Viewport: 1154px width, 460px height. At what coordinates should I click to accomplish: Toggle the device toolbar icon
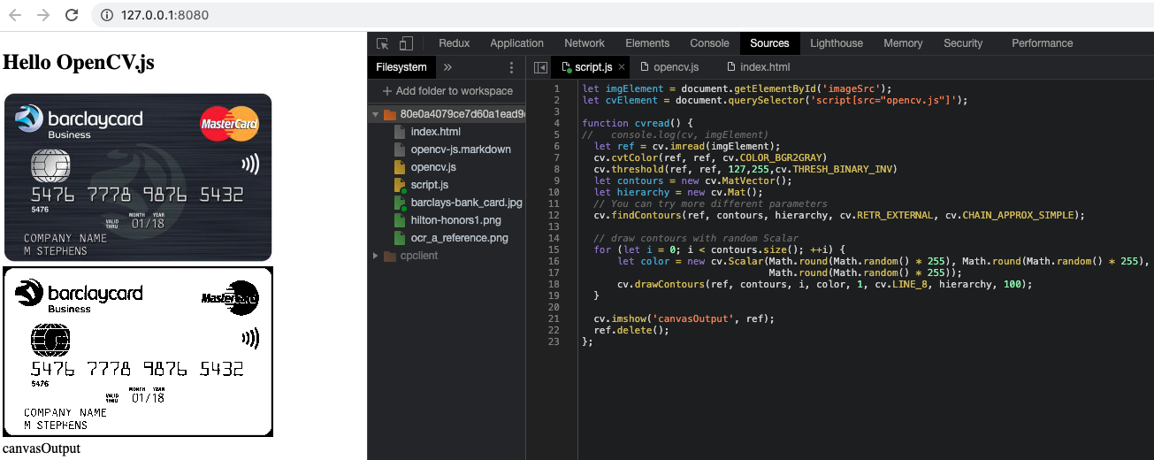tap(406, 43)
